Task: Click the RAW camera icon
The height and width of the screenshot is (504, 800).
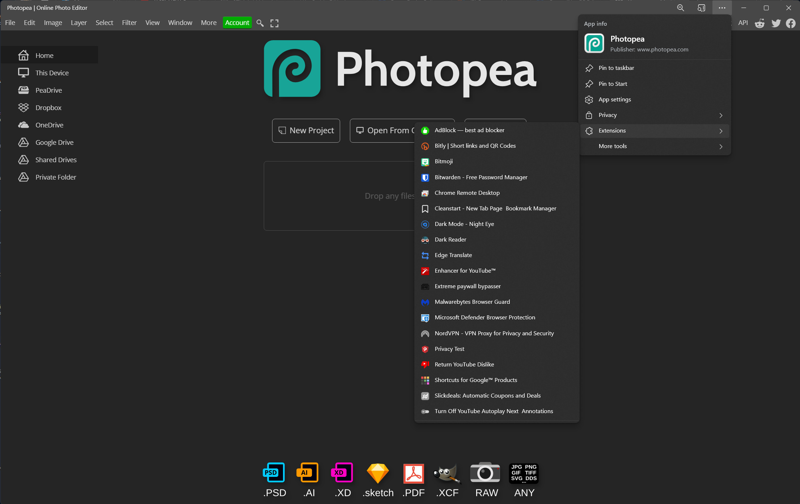Action: pos(485,473)
